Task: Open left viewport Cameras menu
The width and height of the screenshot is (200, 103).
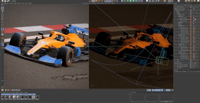Action: (11, 3)
